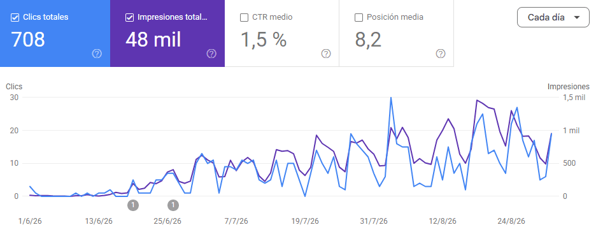Click the blue clicks peak at 30
Image resolution: width=596 pixels, height=241 pixels.
click(391, 98)
